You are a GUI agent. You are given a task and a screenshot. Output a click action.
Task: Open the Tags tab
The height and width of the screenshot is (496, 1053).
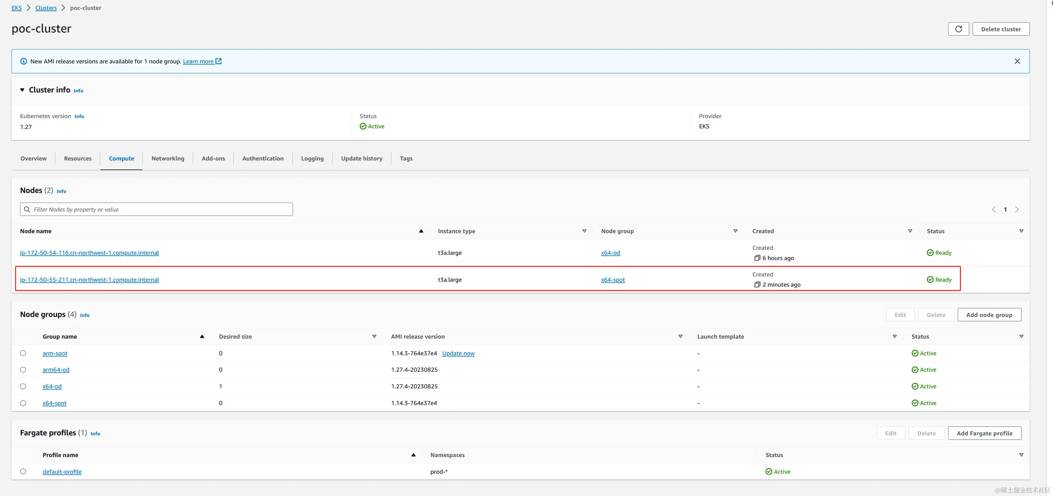406,158
